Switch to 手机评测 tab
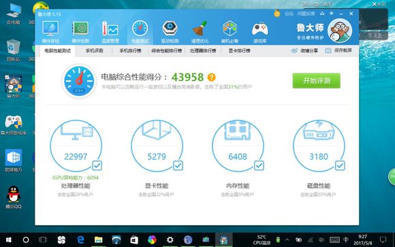 tap(94, 50)
